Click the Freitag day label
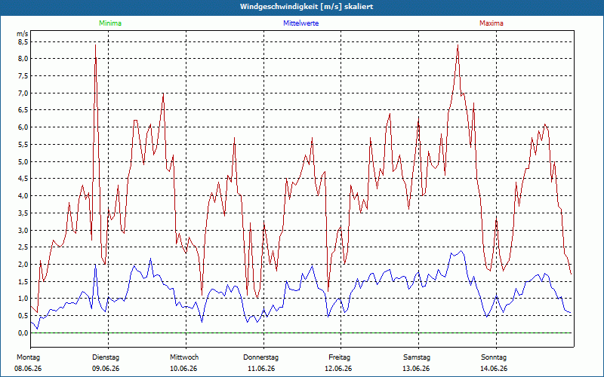 pos(339,357)
